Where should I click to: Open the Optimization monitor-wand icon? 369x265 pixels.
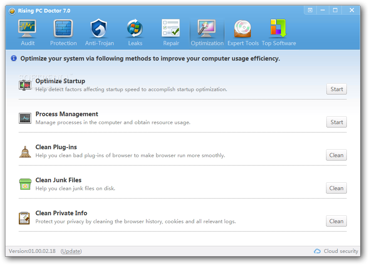(x=207, y=28)
